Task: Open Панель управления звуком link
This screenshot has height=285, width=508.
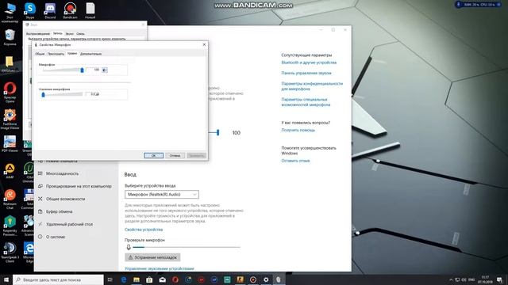Action: tap(306, 73)
